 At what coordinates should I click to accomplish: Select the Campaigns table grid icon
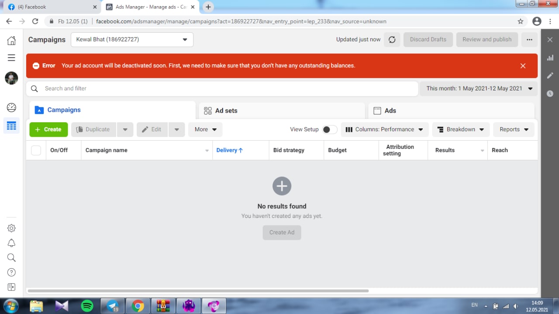tap(11, 126)
